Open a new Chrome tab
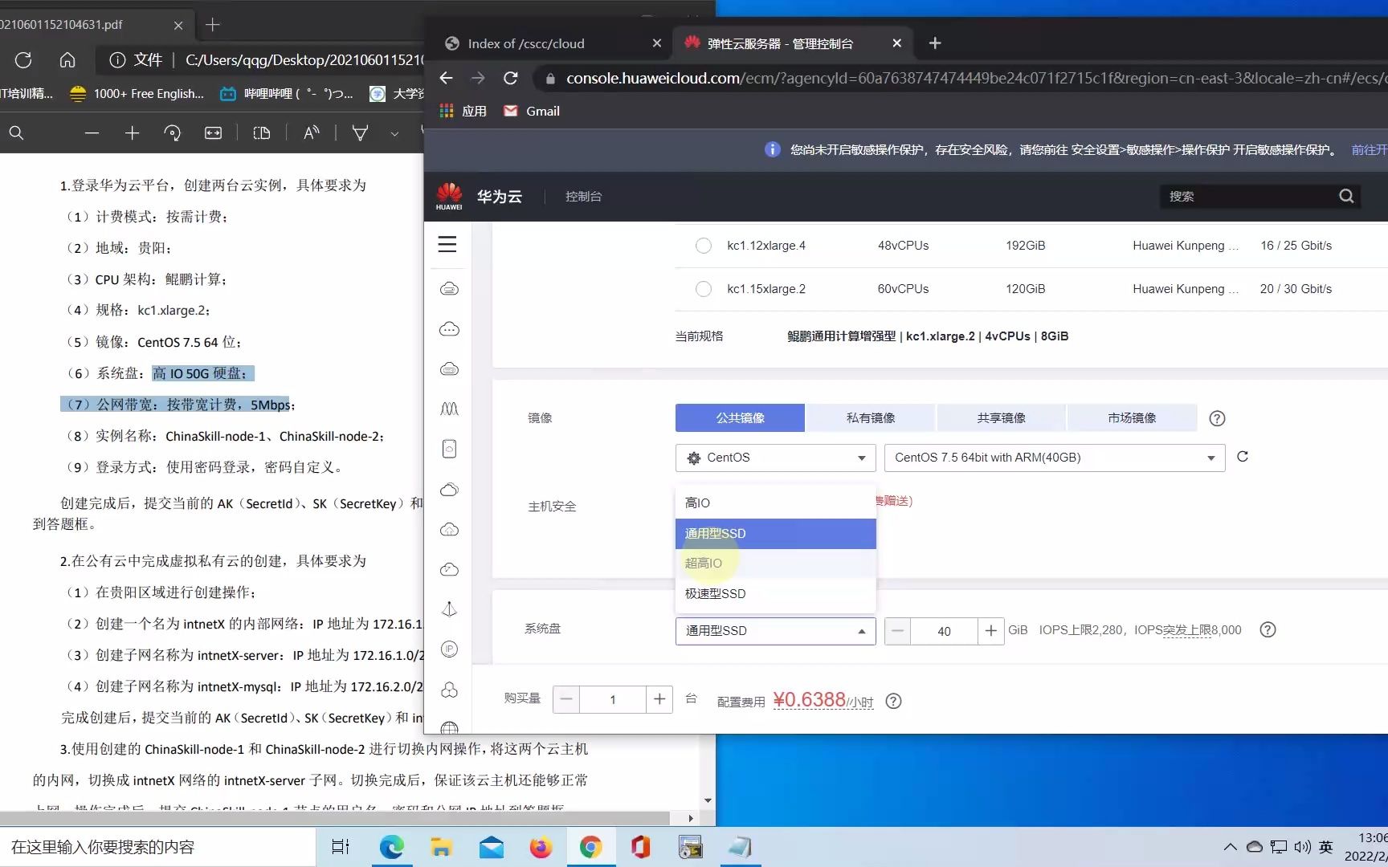The image size is (1388, 867). point(935,43)
